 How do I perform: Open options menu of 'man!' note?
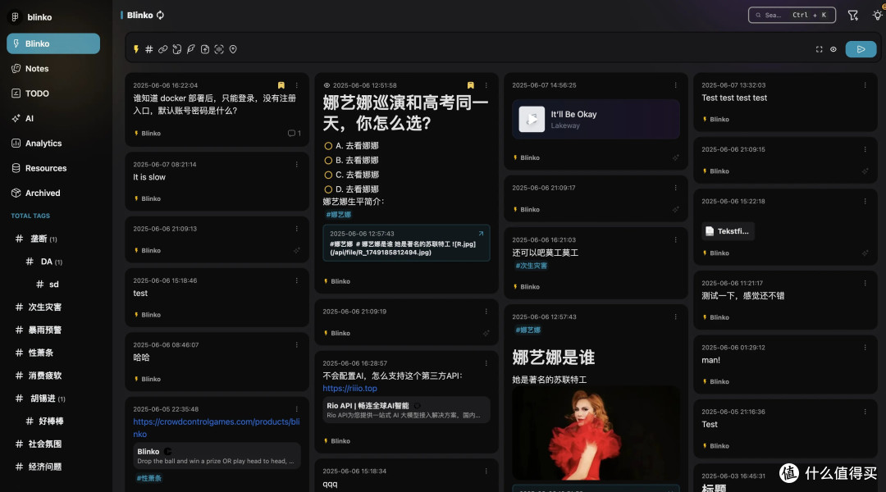[x=865, y=348]
